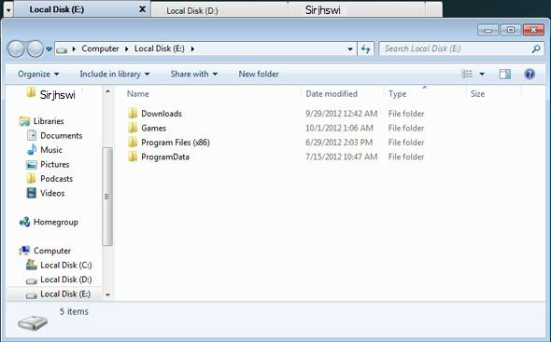Click the Homegroup icon in sidebar

pos(24,222)
